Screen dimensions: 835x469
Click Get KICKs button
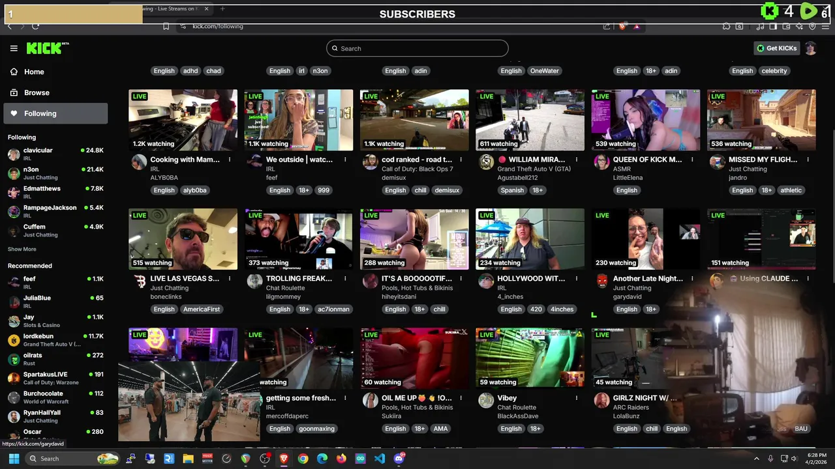pyautogui.click(x=777, y=48)
